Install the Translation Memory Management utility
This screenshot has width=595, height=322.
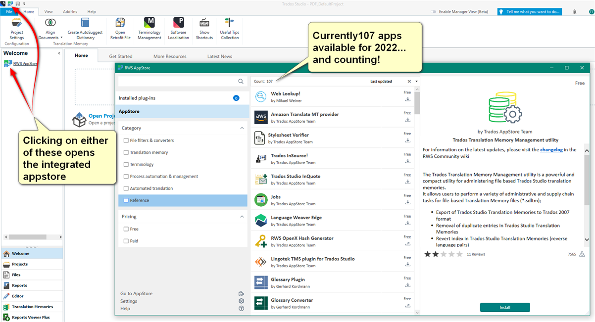505,307
